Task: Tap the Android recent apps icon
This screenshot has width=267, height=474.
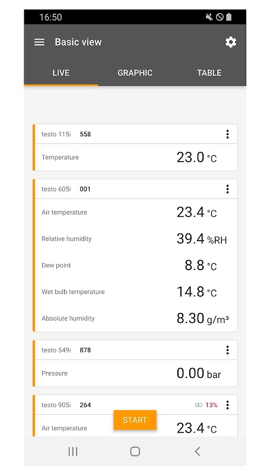Action: coord(72,451)
